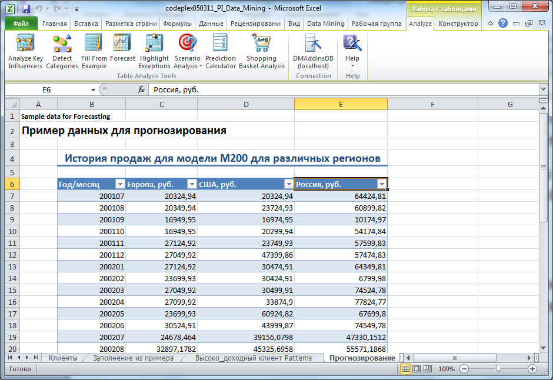The width and height of the screenshot is (553, 380).
Task: Open filter dropdown for США, руб. column
Action: 289,184
